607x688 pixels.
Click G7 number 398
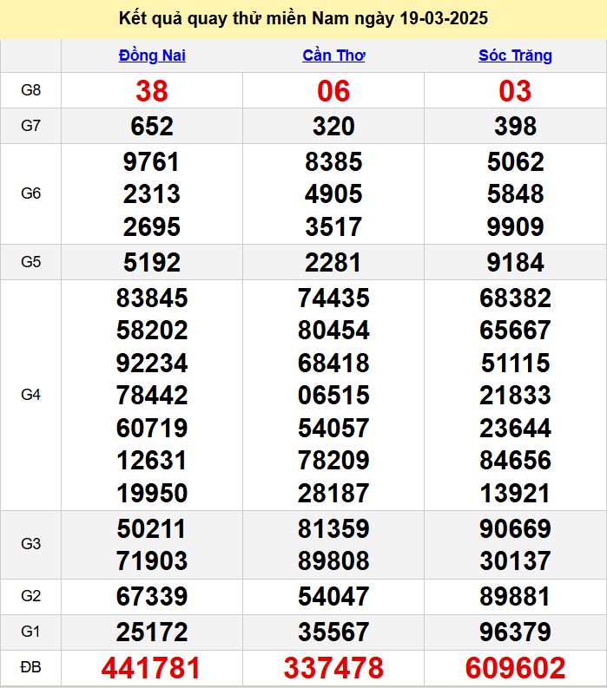coord(515,127)
